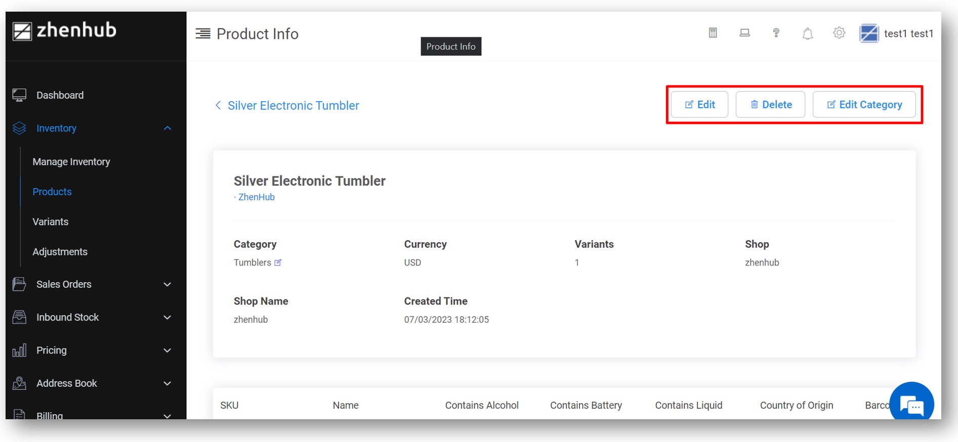Click the pencil icon beside Tumblers
This screenshot has width=958, height=442.
pyautogui.click(x=278, y=262)
